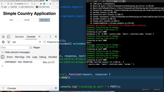Click console.log(err) in the editor

tap(71, 7)
